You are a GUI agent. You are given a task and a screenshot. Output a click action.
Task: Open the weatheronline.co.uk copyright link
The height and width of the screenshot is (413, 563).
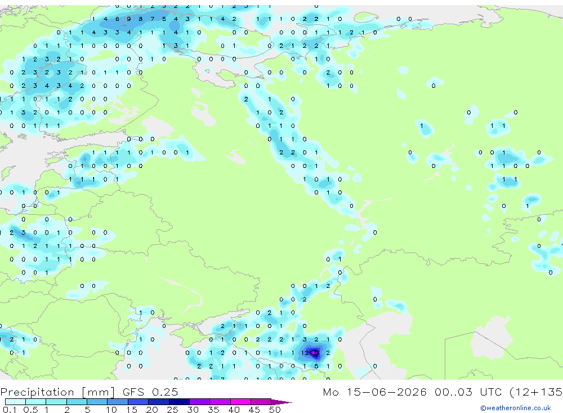point(515,408)
